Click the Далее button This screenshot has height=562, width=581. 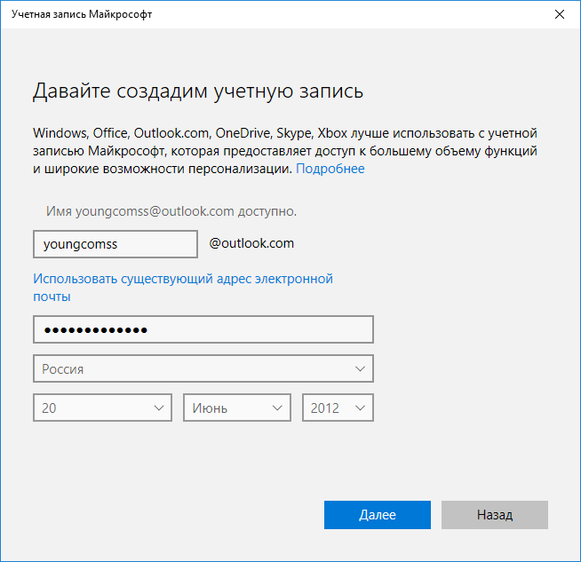pos(378,515)
